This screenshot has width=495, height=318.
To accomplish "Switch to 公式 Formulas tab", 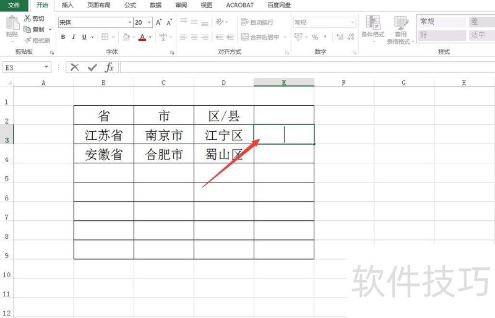I will pyautogui.click(x=130, y=5).
